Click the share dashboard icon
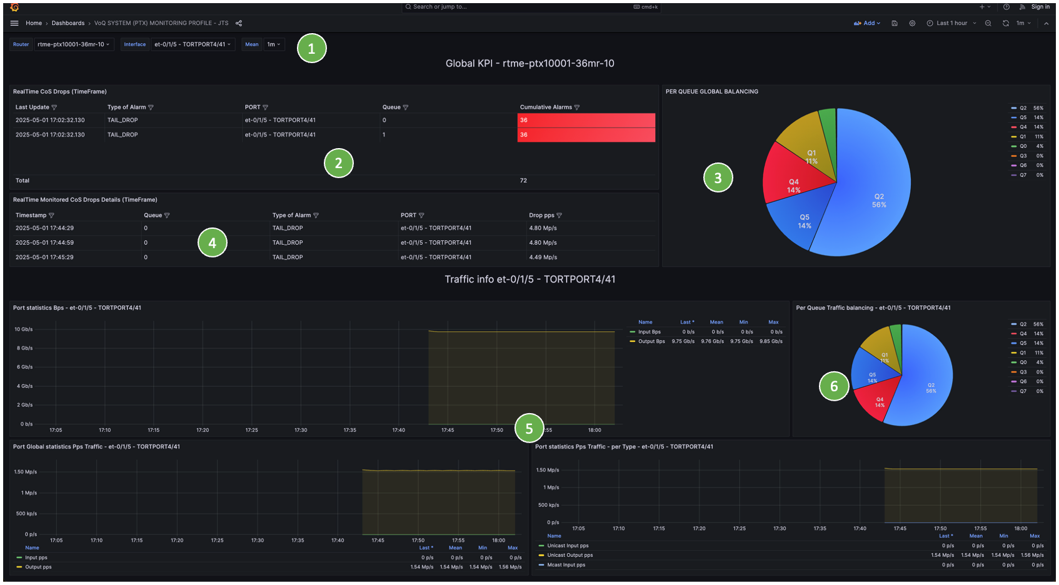Screen dimensions: 1059x585 (239, 23)
